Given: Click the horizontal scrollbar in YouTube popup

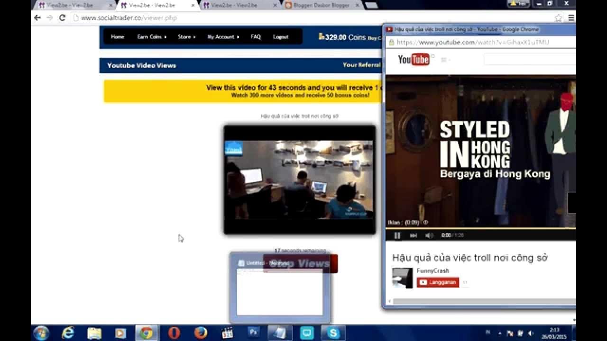Looking at the screenshot, I should [x=484, y=301].
